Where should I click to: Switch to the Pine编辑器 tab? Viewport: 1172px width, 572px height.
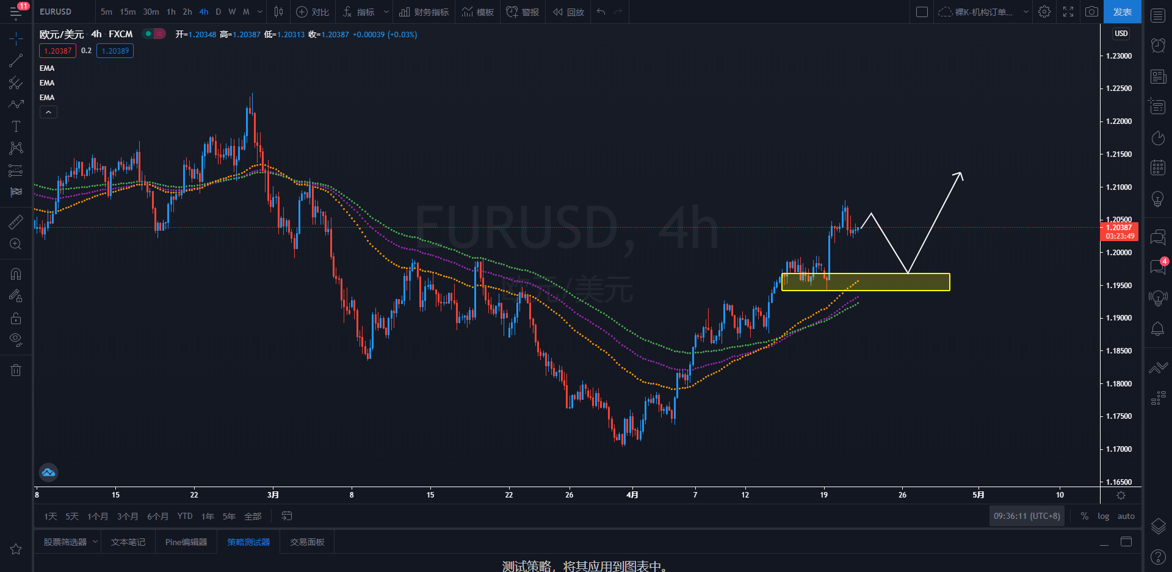click(x=186, y=541)
